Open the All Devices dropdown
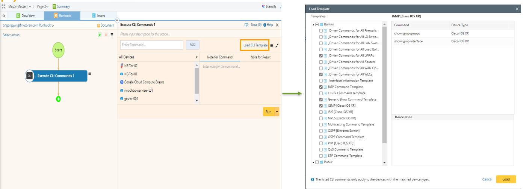Screen dimensions: 523x189 pyautogui.click(x=197, y=57)
